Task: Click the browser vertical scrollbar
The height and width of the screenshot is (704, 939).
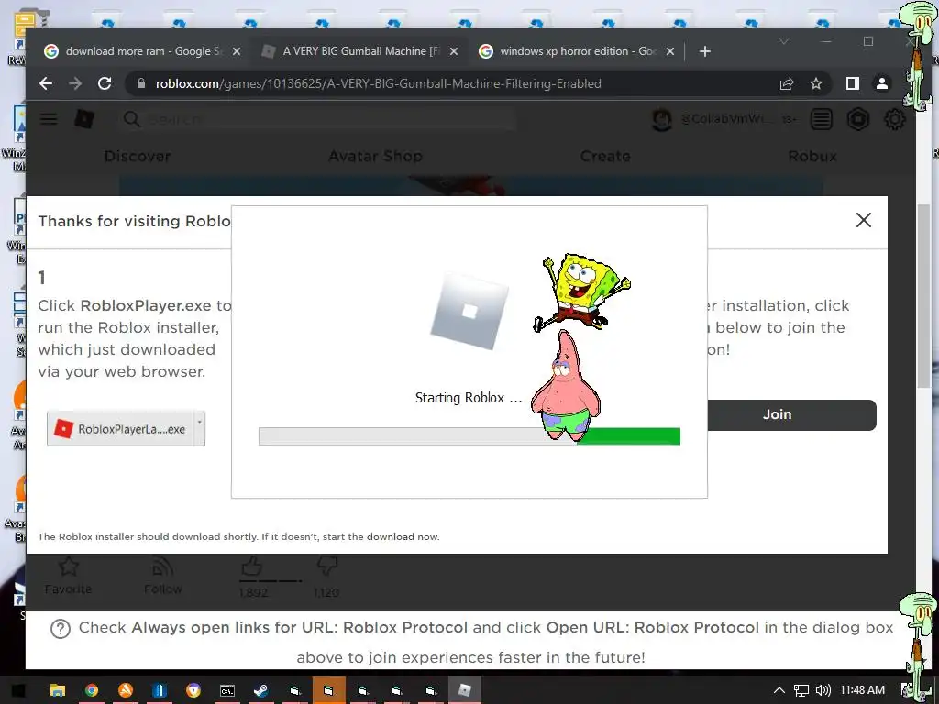Action: 923,296
